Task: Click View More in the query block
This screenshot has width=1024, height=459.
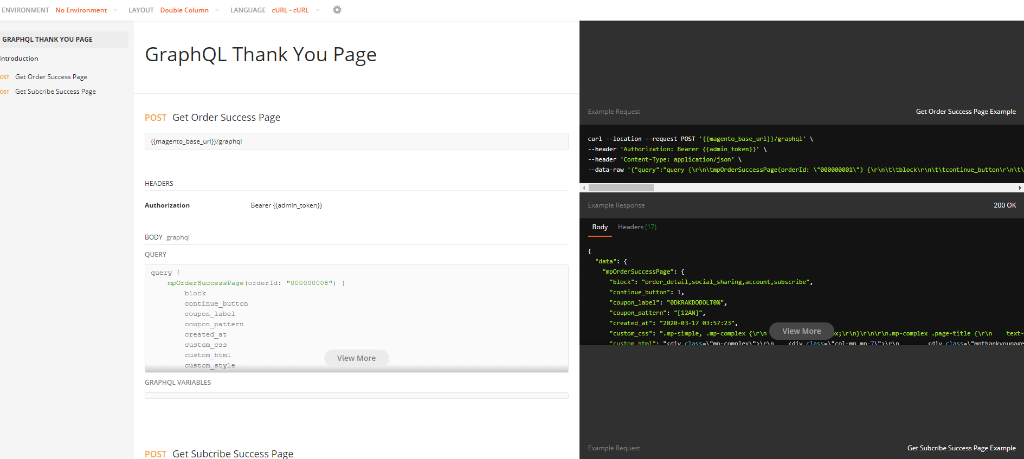Action: (x=356, y=358)
